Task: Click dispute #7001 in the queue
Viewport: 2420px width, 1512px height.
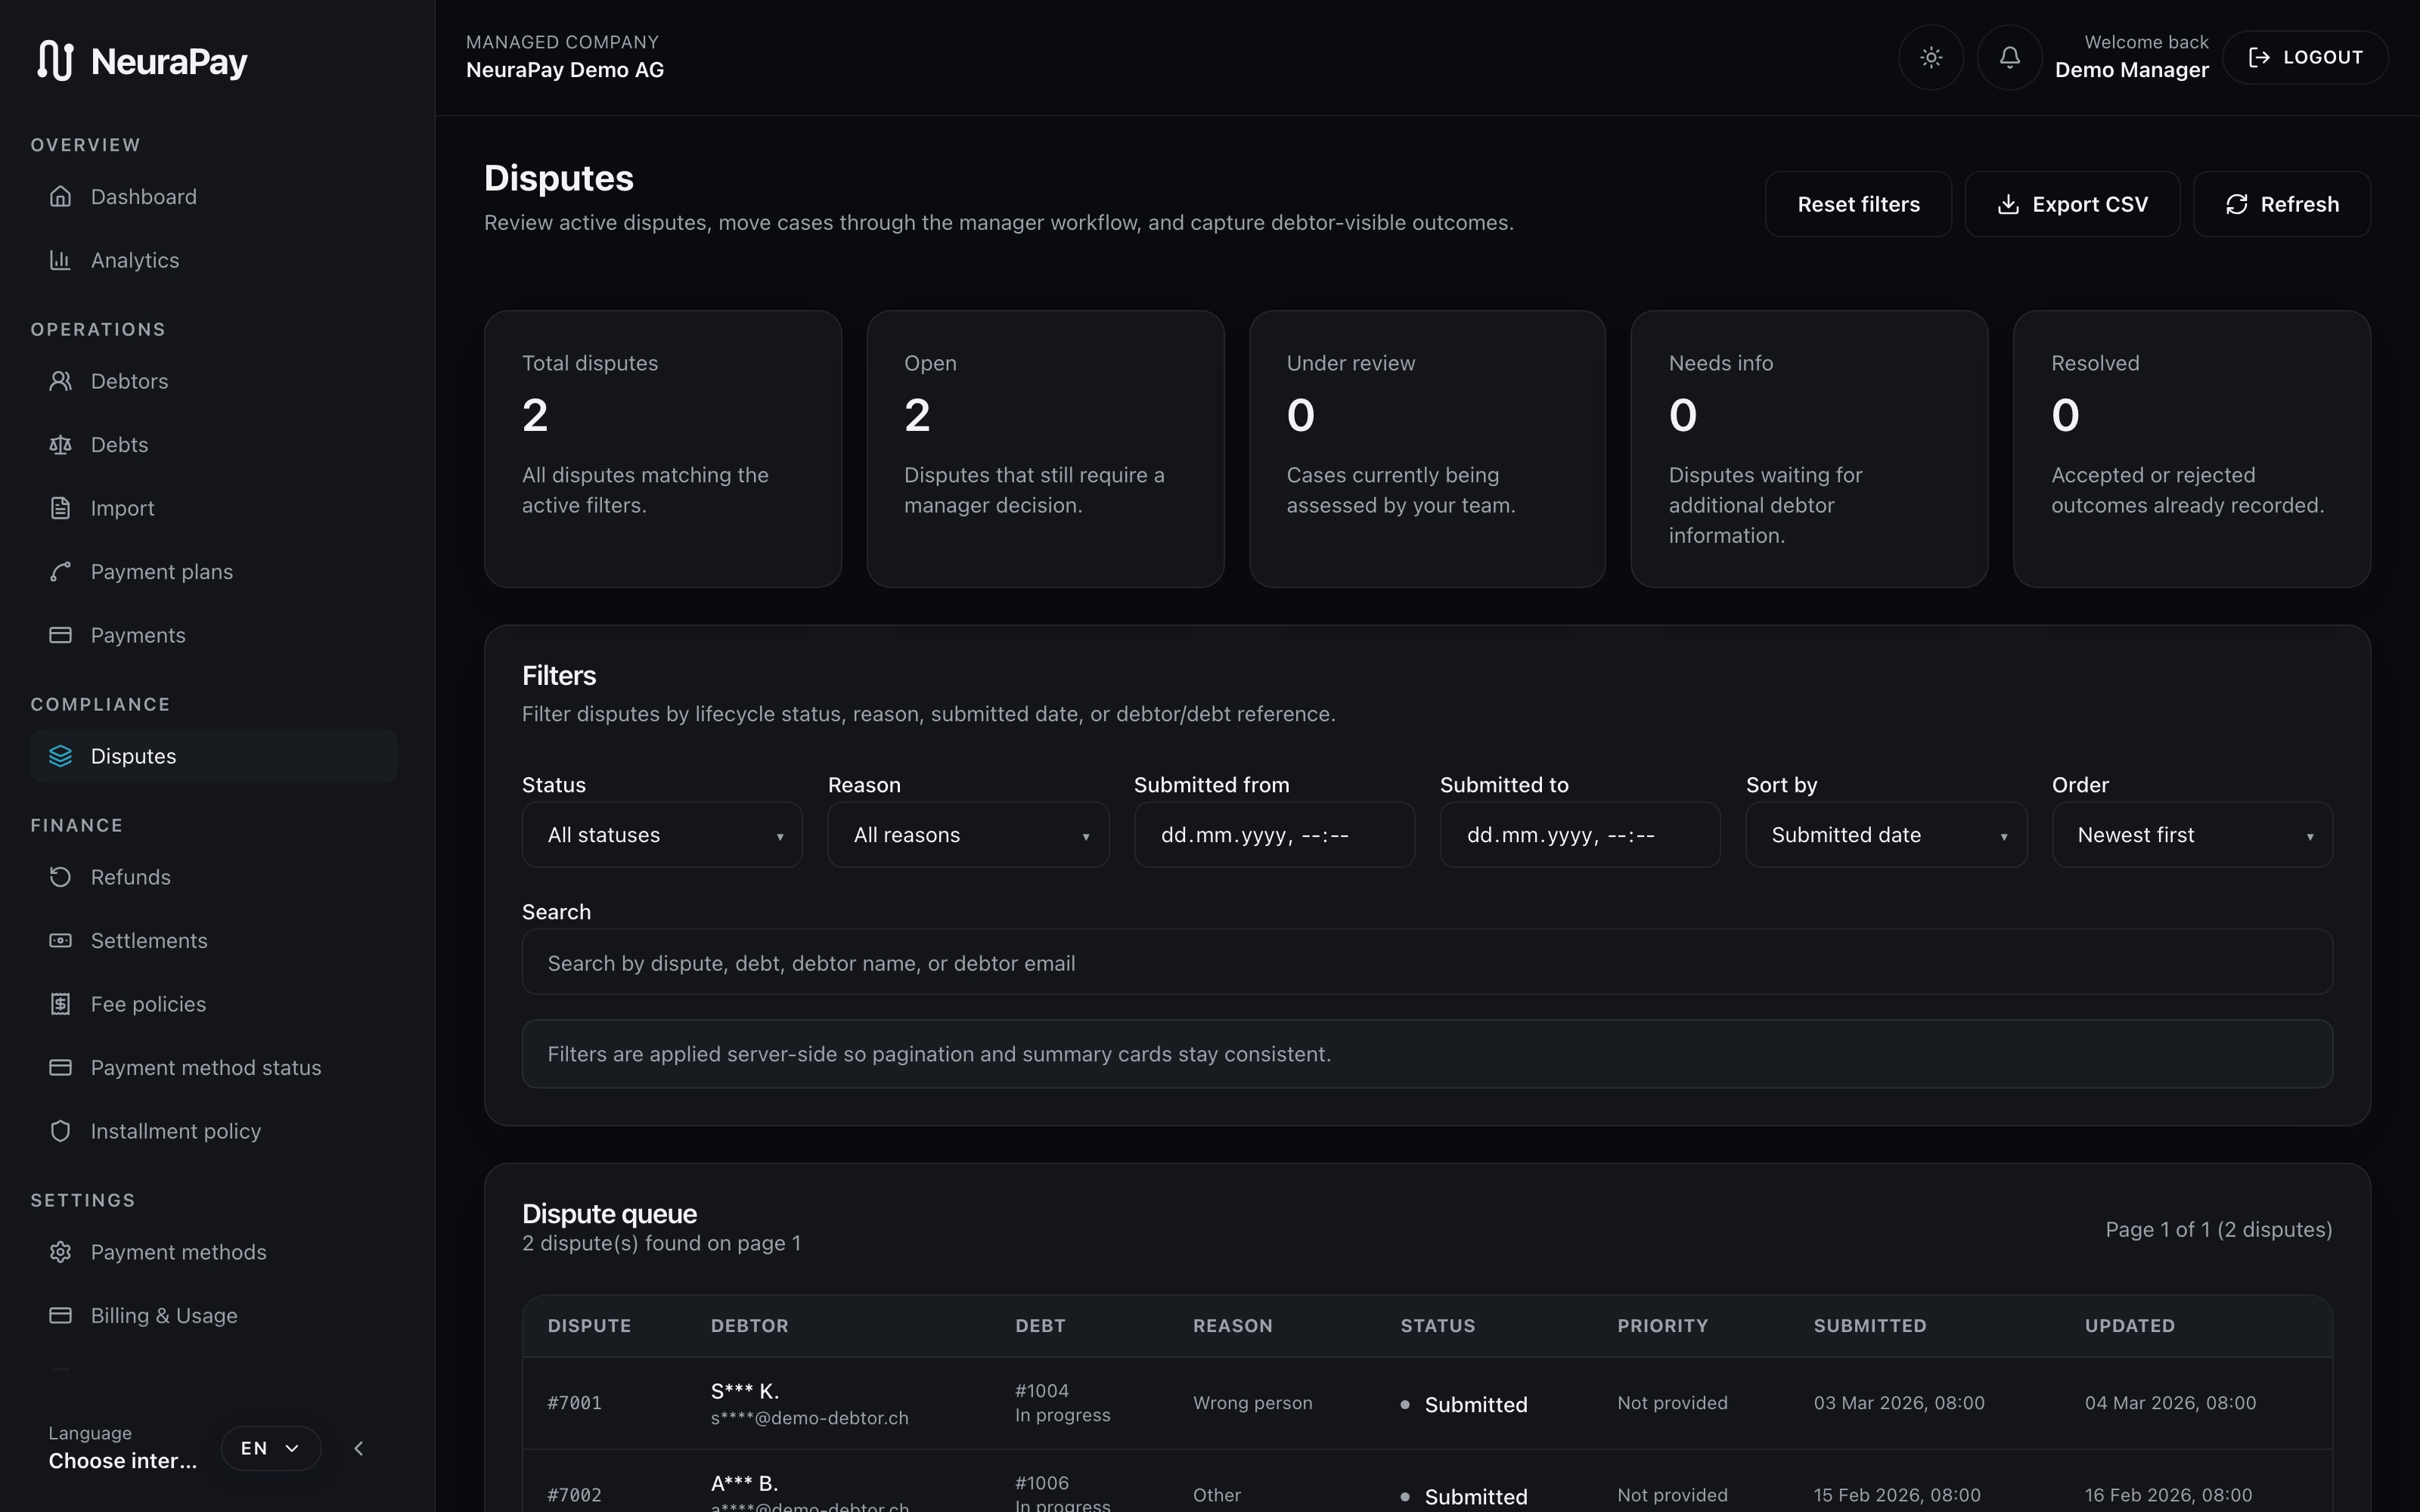Action: tap(574, 1403)
